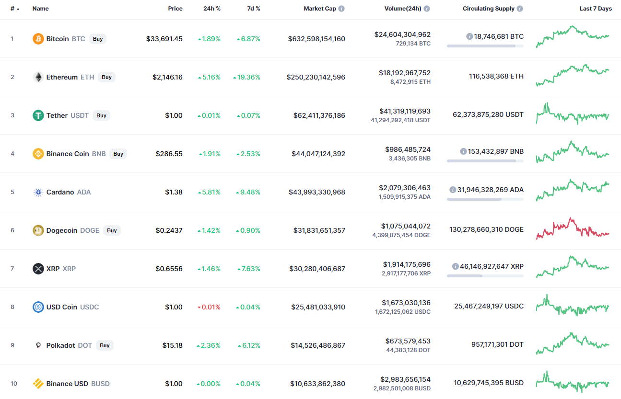The image size is (621, 399).
Task: Click Ethereum supply 116,538,368 ETH
Action: click(496, 76)
